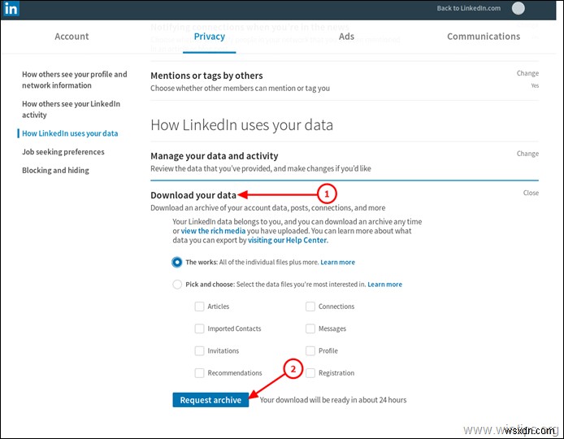Click Back to LinkedIn.com link
The height and width of the screenshot is (439, 564).
pos(468,9)
